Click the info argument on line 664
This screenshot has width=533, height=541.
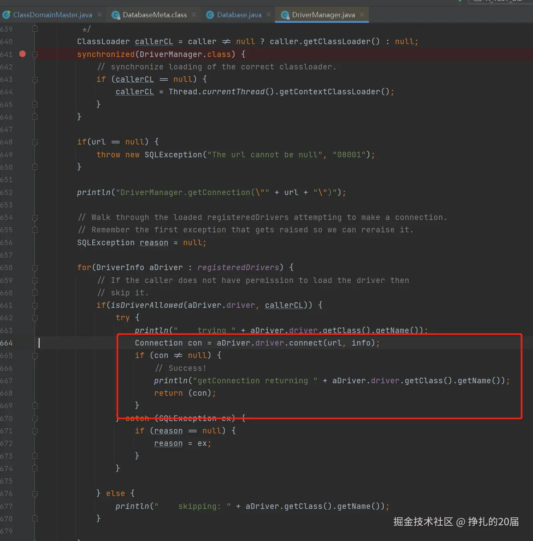tap(361, 343)
